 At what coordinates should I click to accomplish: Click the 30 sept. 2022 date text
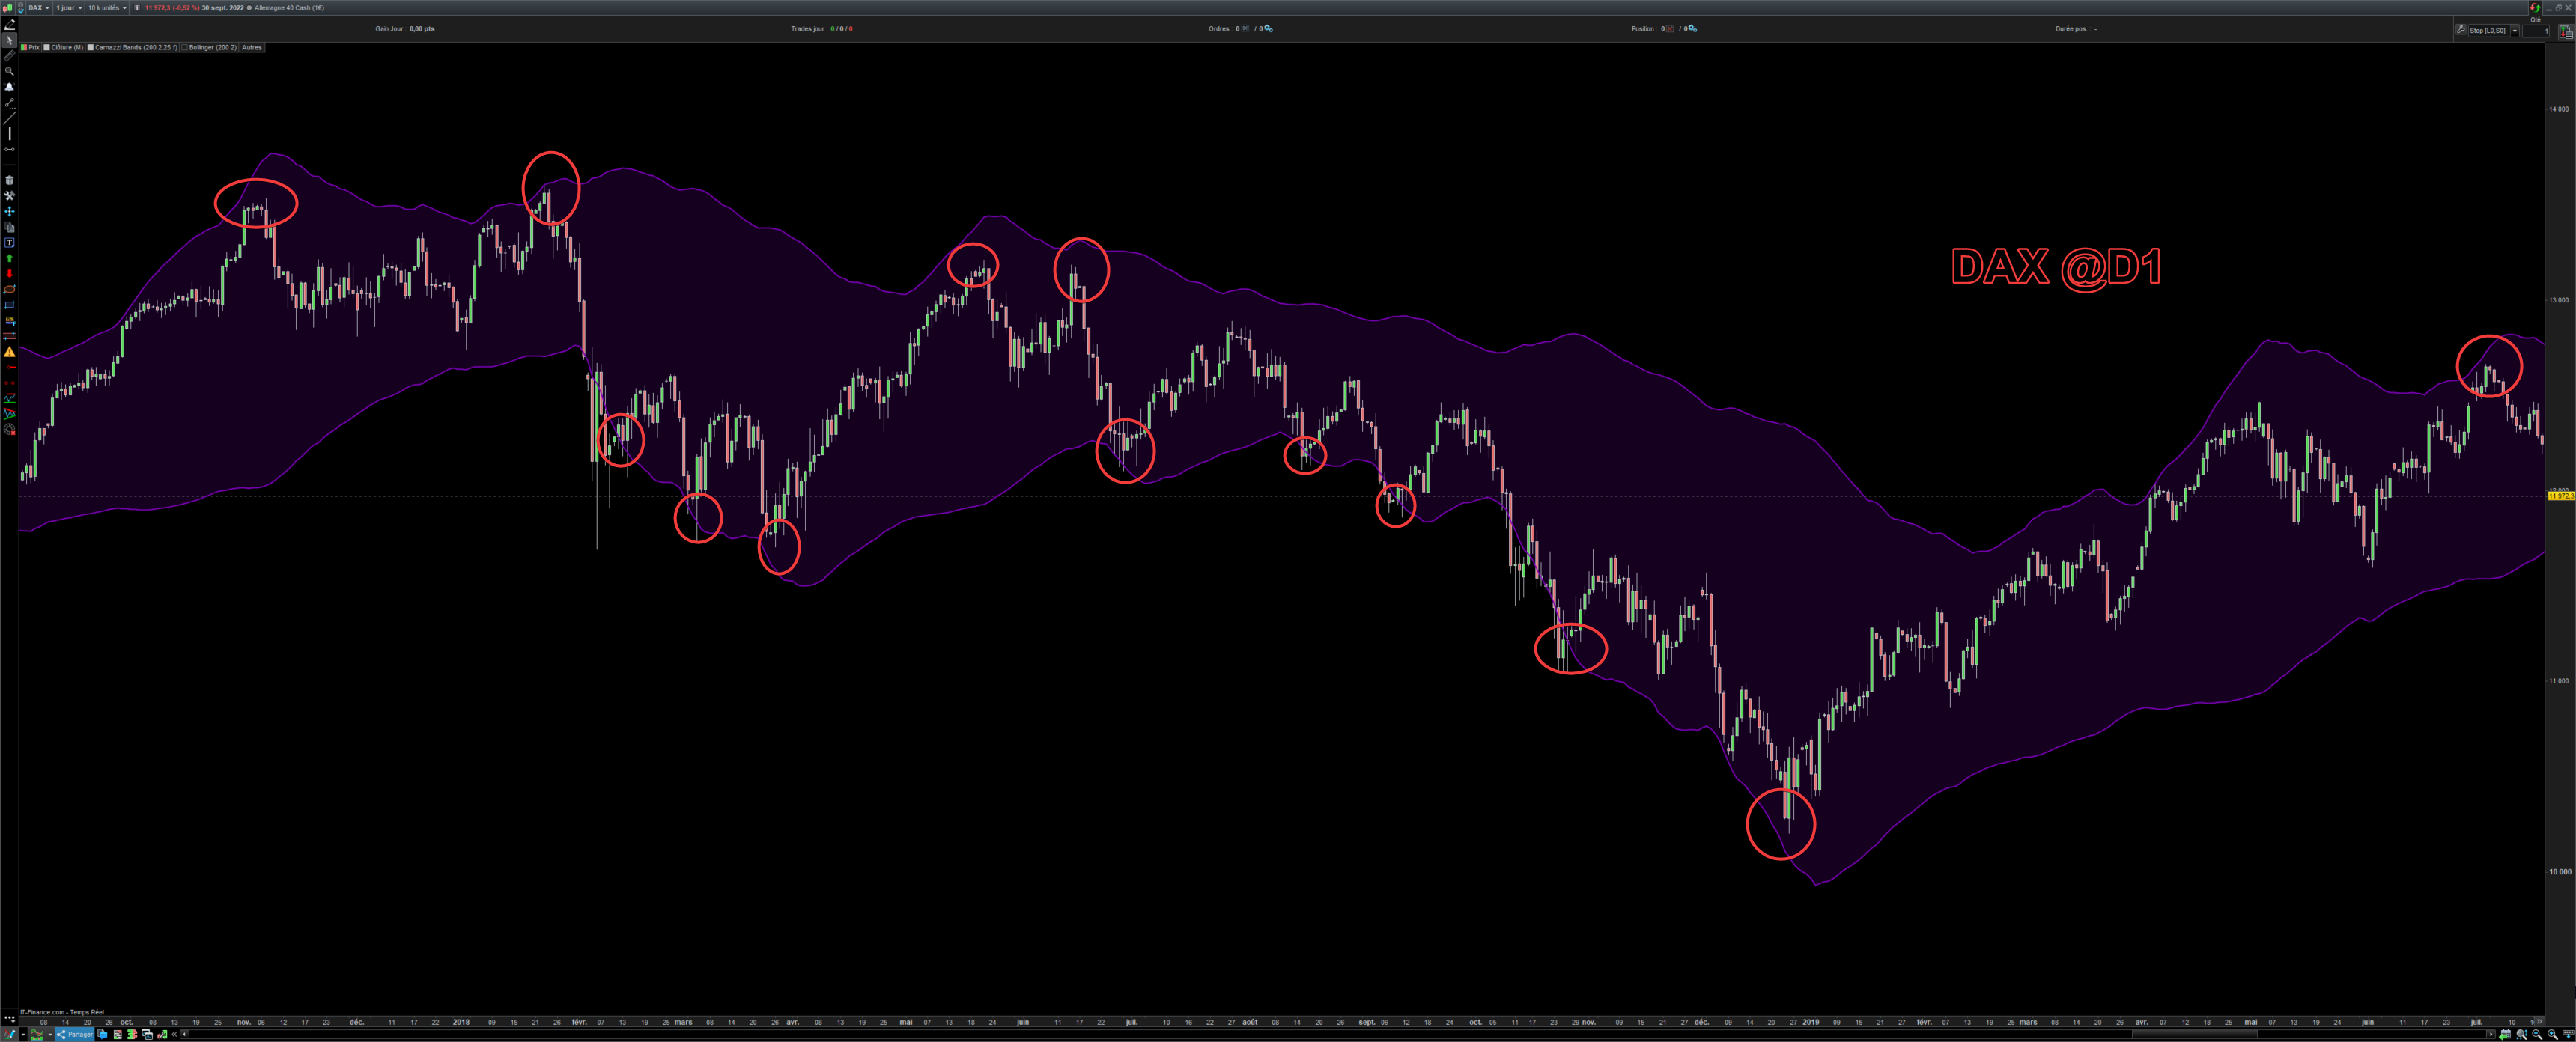tap(222, 8)
